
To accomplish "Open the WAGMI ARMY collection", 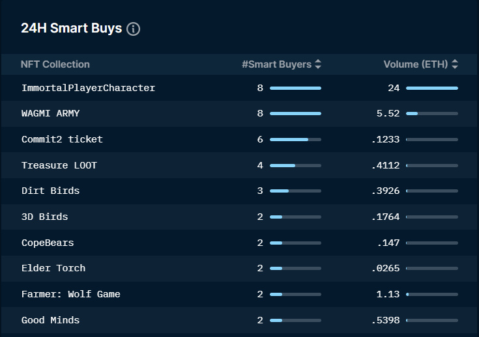I will click(51, 113).
